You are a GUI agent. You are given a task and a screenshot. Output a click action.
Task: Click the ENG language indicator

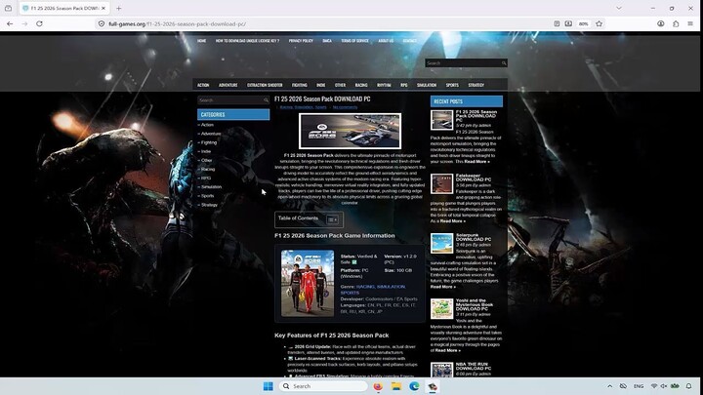(x=639, y=386)
